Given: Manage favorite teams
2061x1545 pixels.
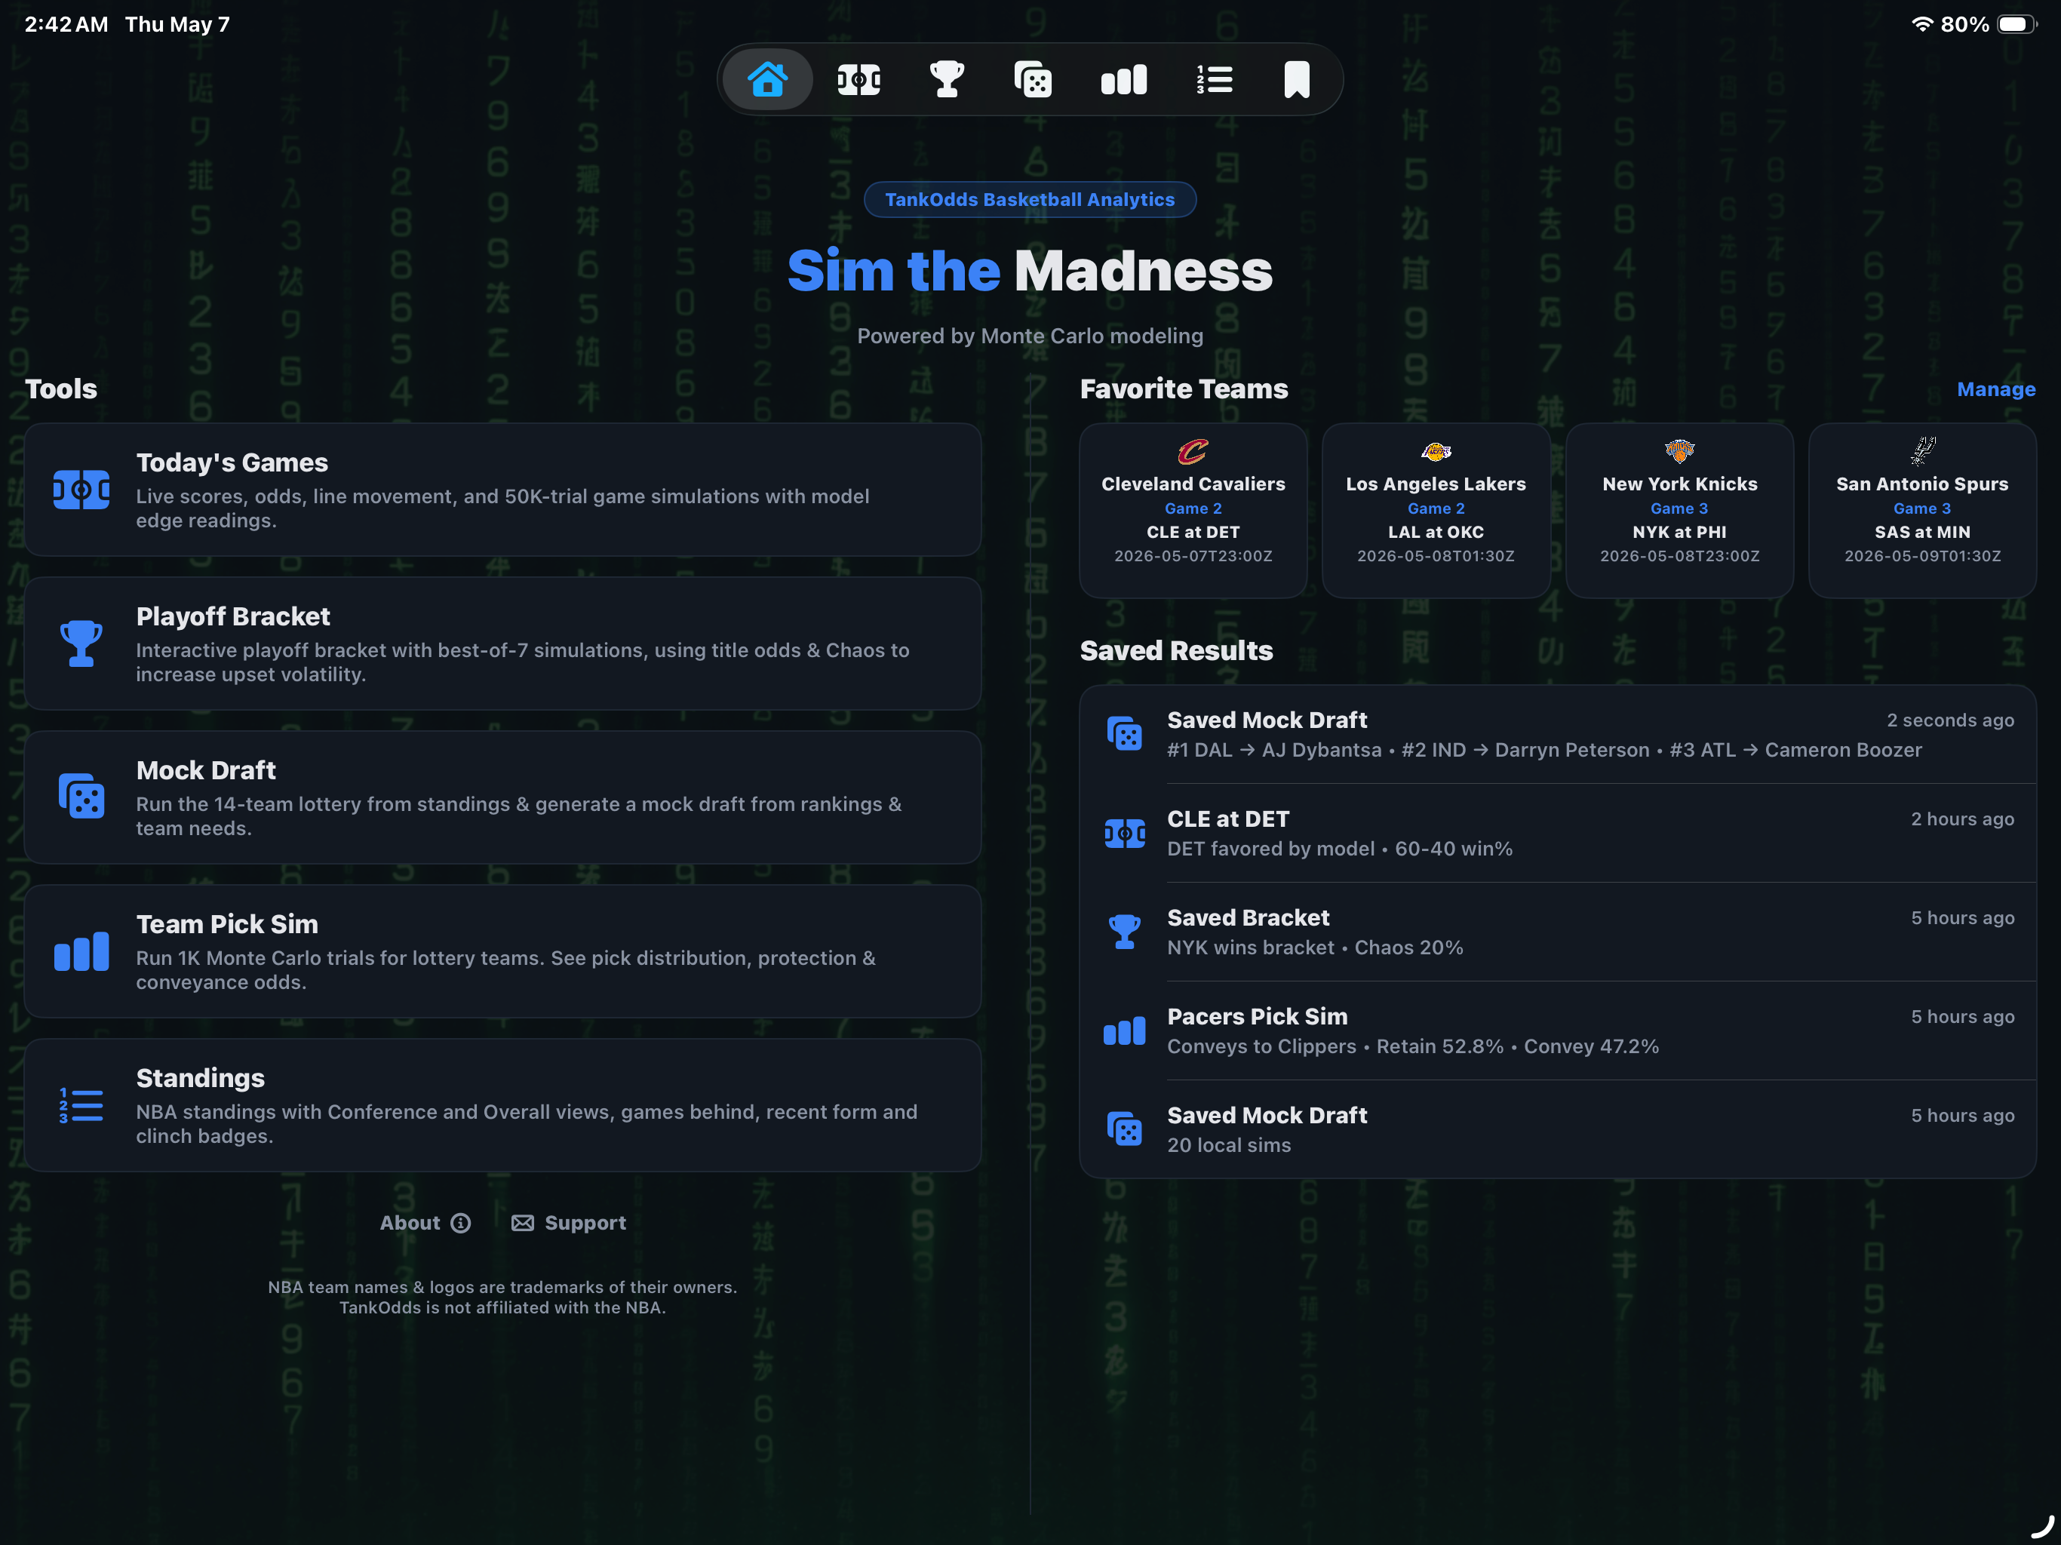Looking at the screenshot, I should tap(1996, 389).
